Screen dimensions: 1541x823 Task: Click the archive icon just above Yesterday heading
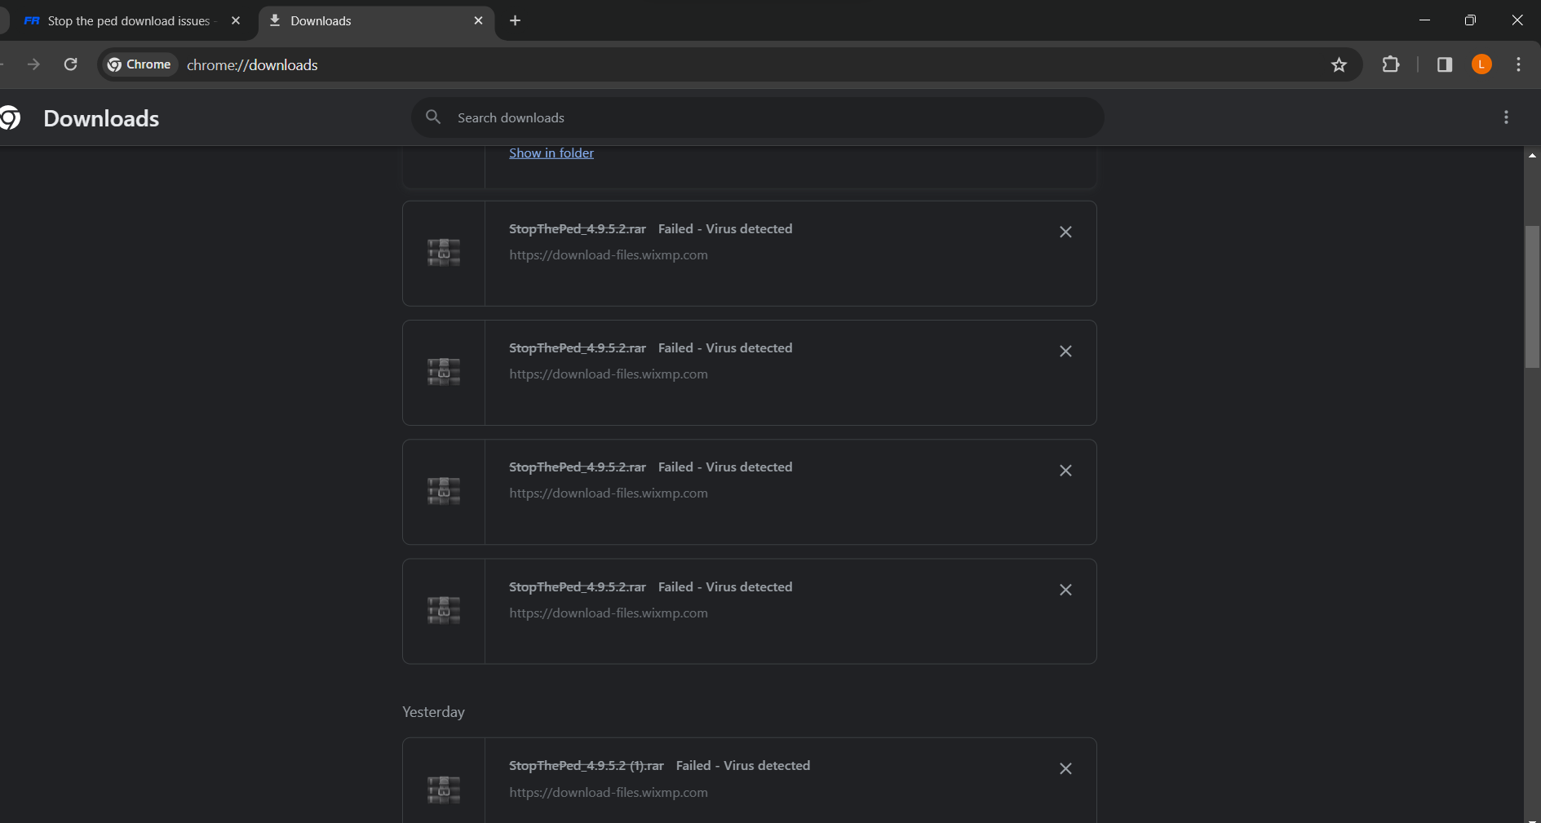click(444, 610)
